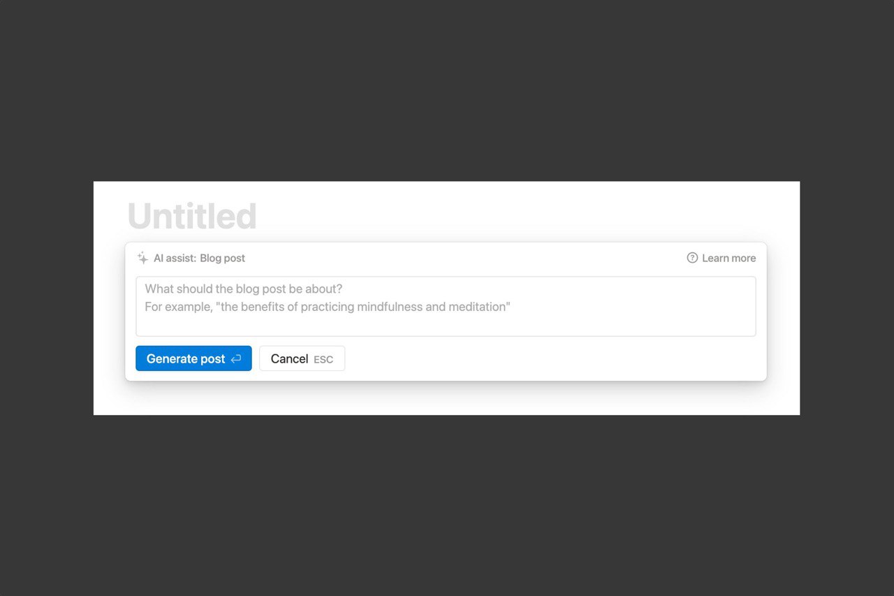Viewport: 894px width, 596px height.
Task: Open the Learn more link
Action: 721,258
